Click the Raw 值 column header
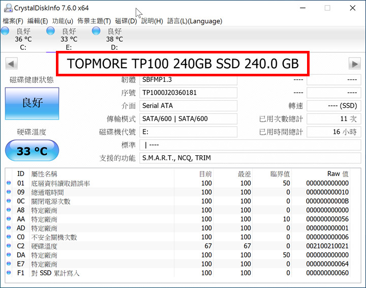The width and height of the screenshot is (366, 288). [x=338, y=174]
